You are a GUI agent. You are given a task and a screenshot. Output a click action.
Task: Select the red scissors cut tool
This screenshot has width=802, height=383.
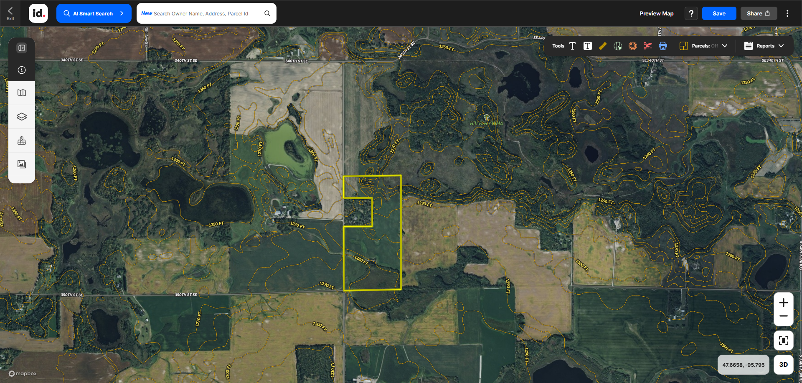[648, 46]
